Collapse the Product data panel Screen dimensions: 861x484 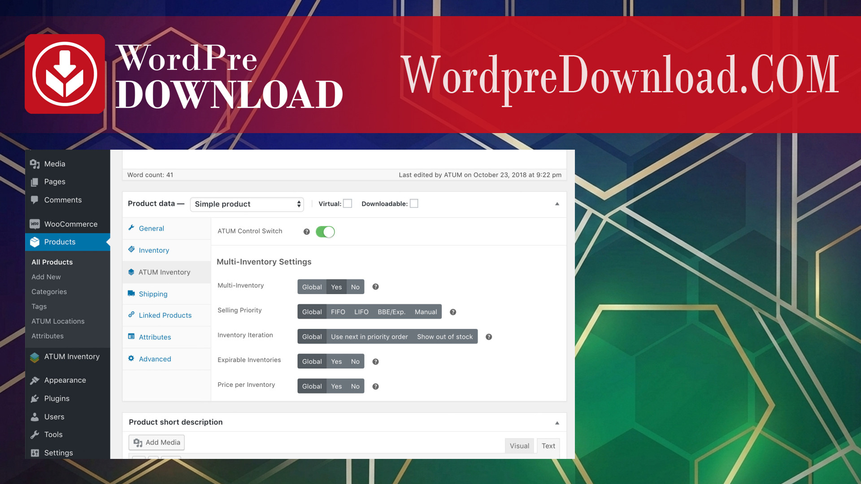point(557,204)
